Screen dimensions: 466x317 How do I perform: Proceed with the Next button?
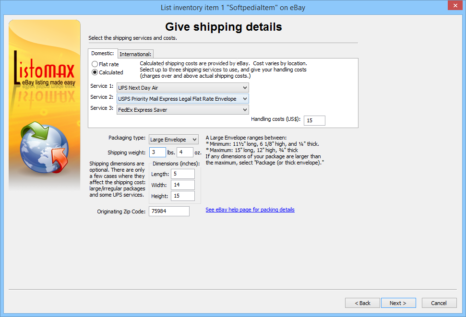tap(398, 303)
